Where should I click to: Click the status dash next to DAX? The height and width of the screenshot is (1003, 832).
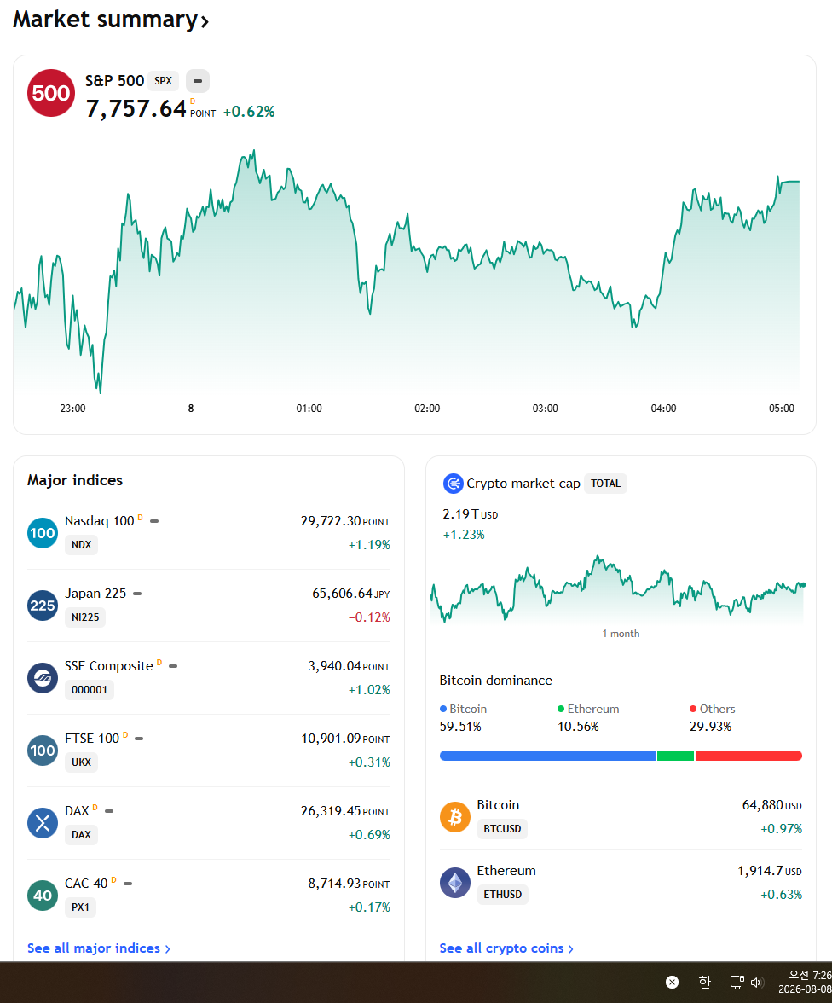(109, 811)
